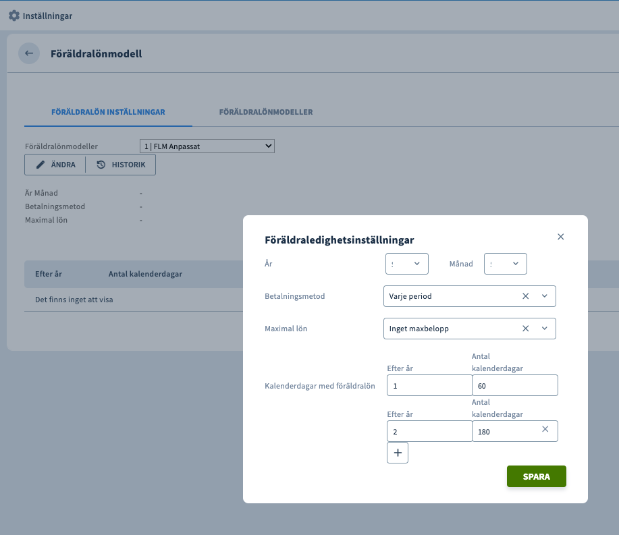Select the Föräldralön Inställningar tab
The width and height of the screenshot is (619, 535).
pos(108,112)
